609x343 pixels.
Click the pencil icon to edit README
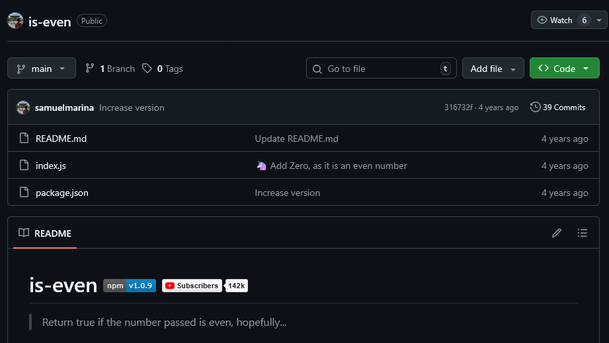557,233
